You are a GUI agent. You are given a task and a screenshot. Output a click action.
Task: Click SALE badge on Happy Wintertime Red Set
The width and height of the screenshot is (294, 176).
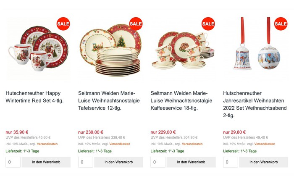(63, 24)
